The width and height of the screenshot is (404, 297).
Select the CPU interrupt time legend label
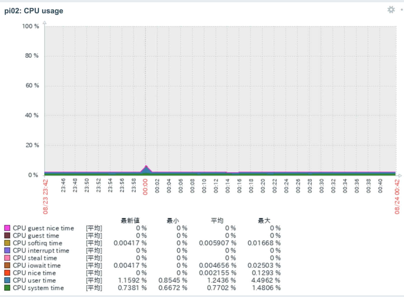point(41,251)
